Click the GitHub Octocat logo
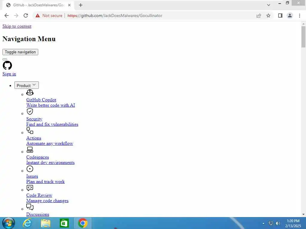Viewport: 306px width, 229px height. tap(7, 65)
